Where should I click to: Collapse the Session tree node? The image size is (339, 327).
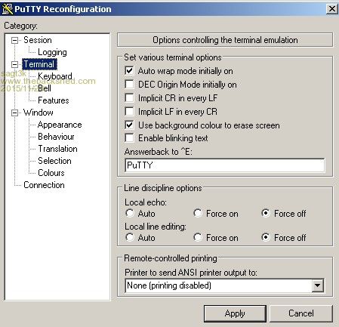point(15,40)
